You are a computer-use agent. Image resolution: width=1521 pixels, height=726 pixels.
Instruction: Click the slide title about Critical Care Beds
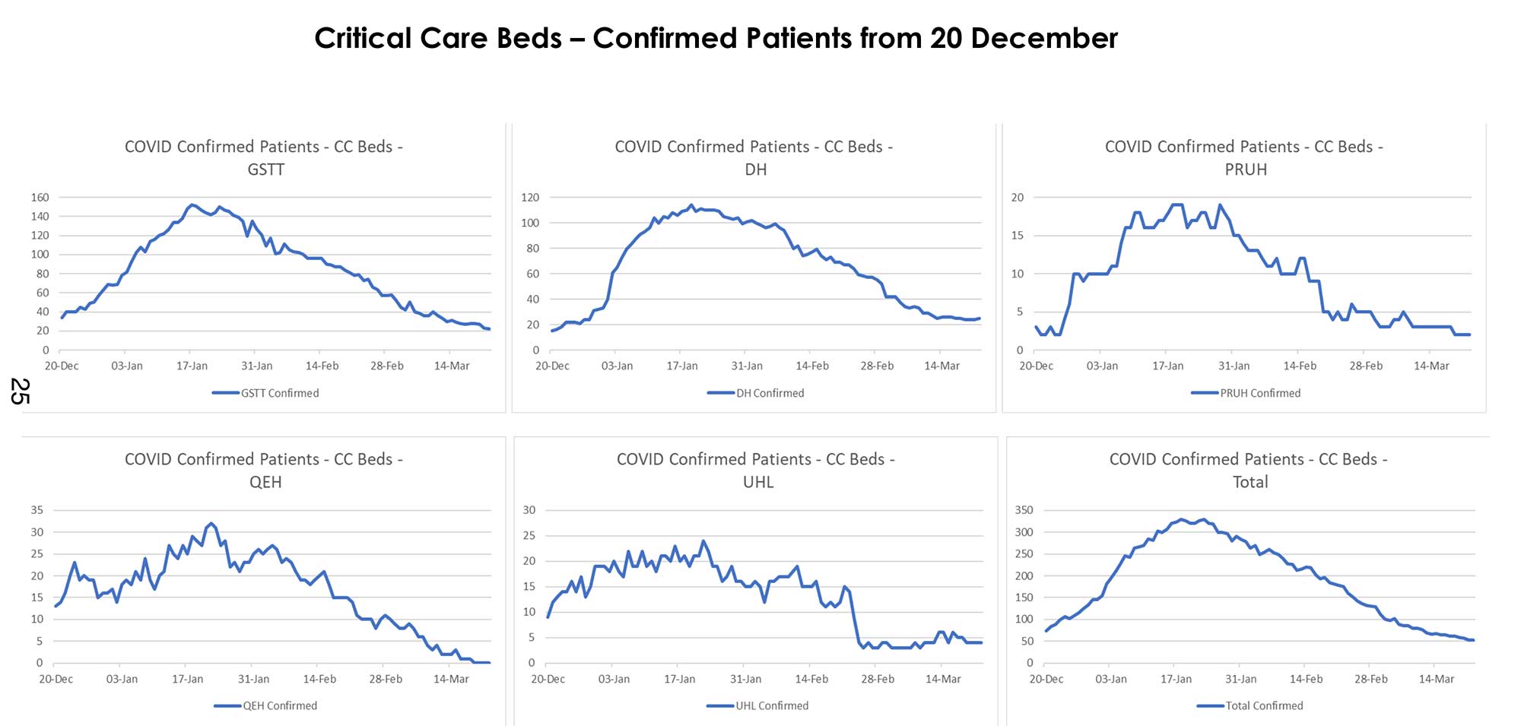click(716, 38)
